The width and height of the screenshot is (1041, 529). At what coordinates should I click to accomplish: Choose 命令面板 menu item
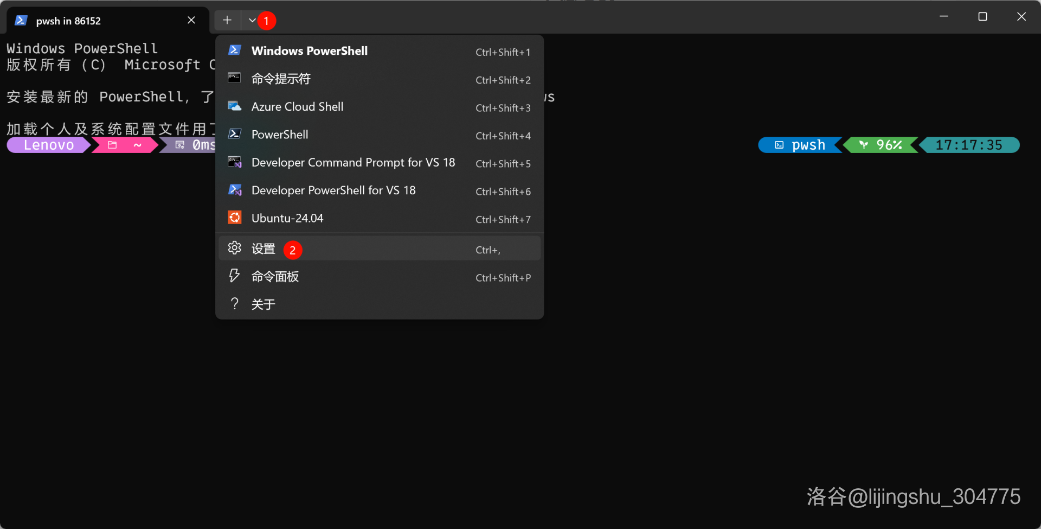(x=275, y=277)
